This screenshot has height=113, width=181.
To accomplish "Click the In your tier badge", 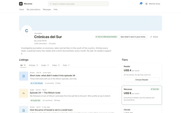I will pos(36,101).
